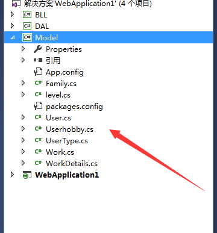Select WorkDetails.cs in the tree

point(72,164)
